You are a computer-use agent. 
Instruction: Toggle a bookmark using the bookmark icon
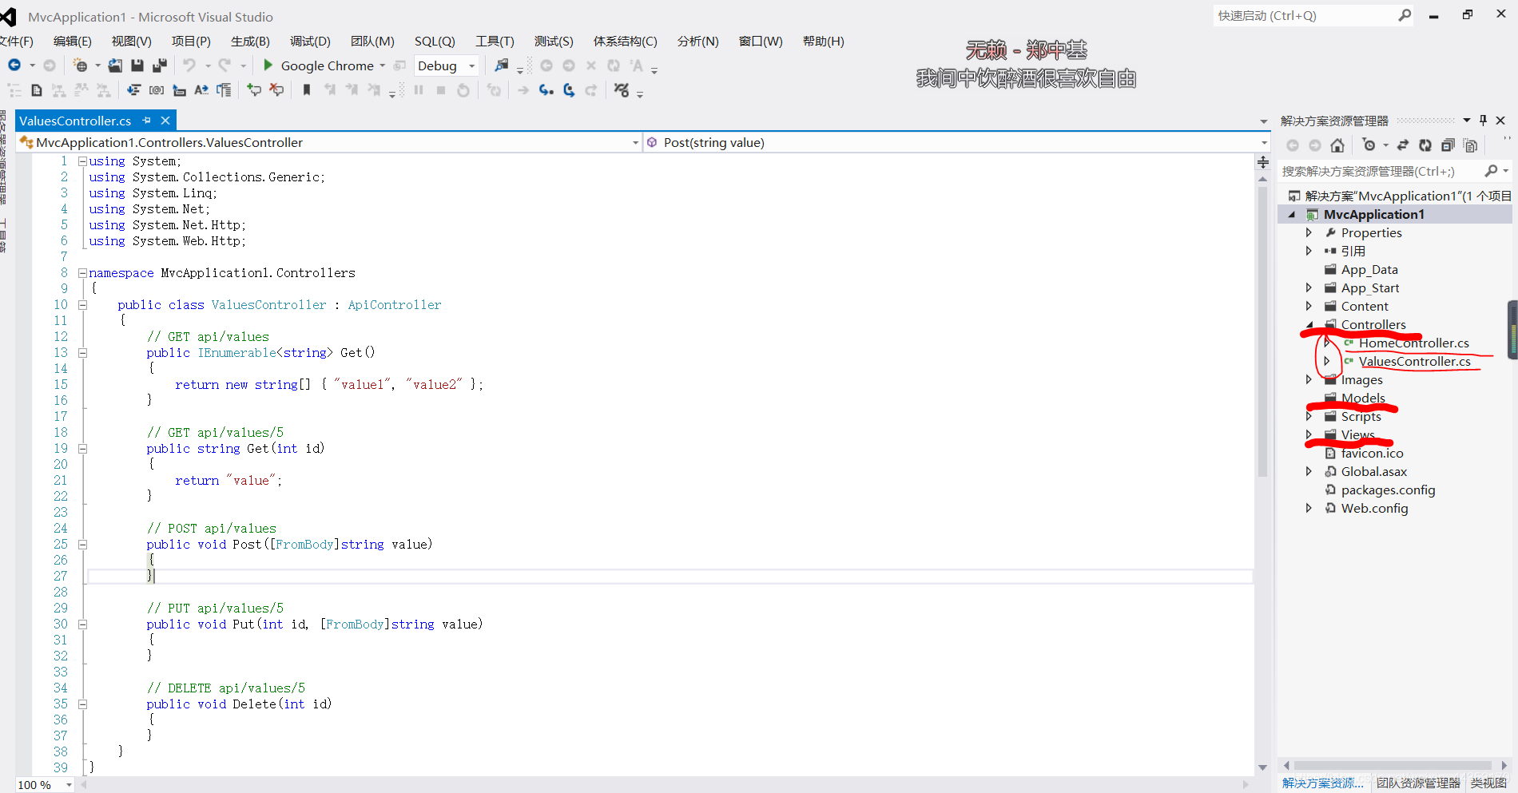[306, 90]
